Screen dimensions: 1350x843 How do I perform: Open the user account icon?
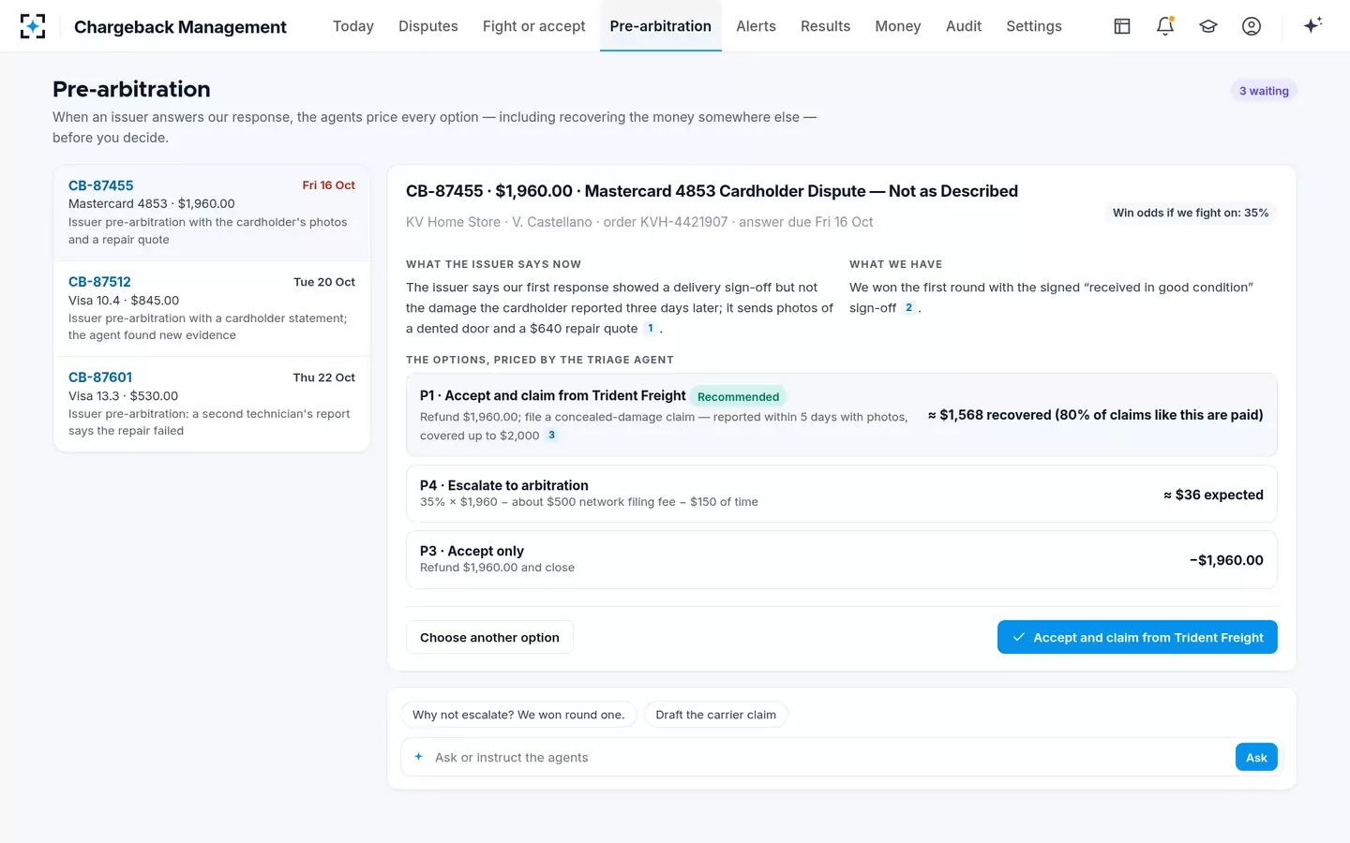pyautogui.click(x=1252, y=26)
